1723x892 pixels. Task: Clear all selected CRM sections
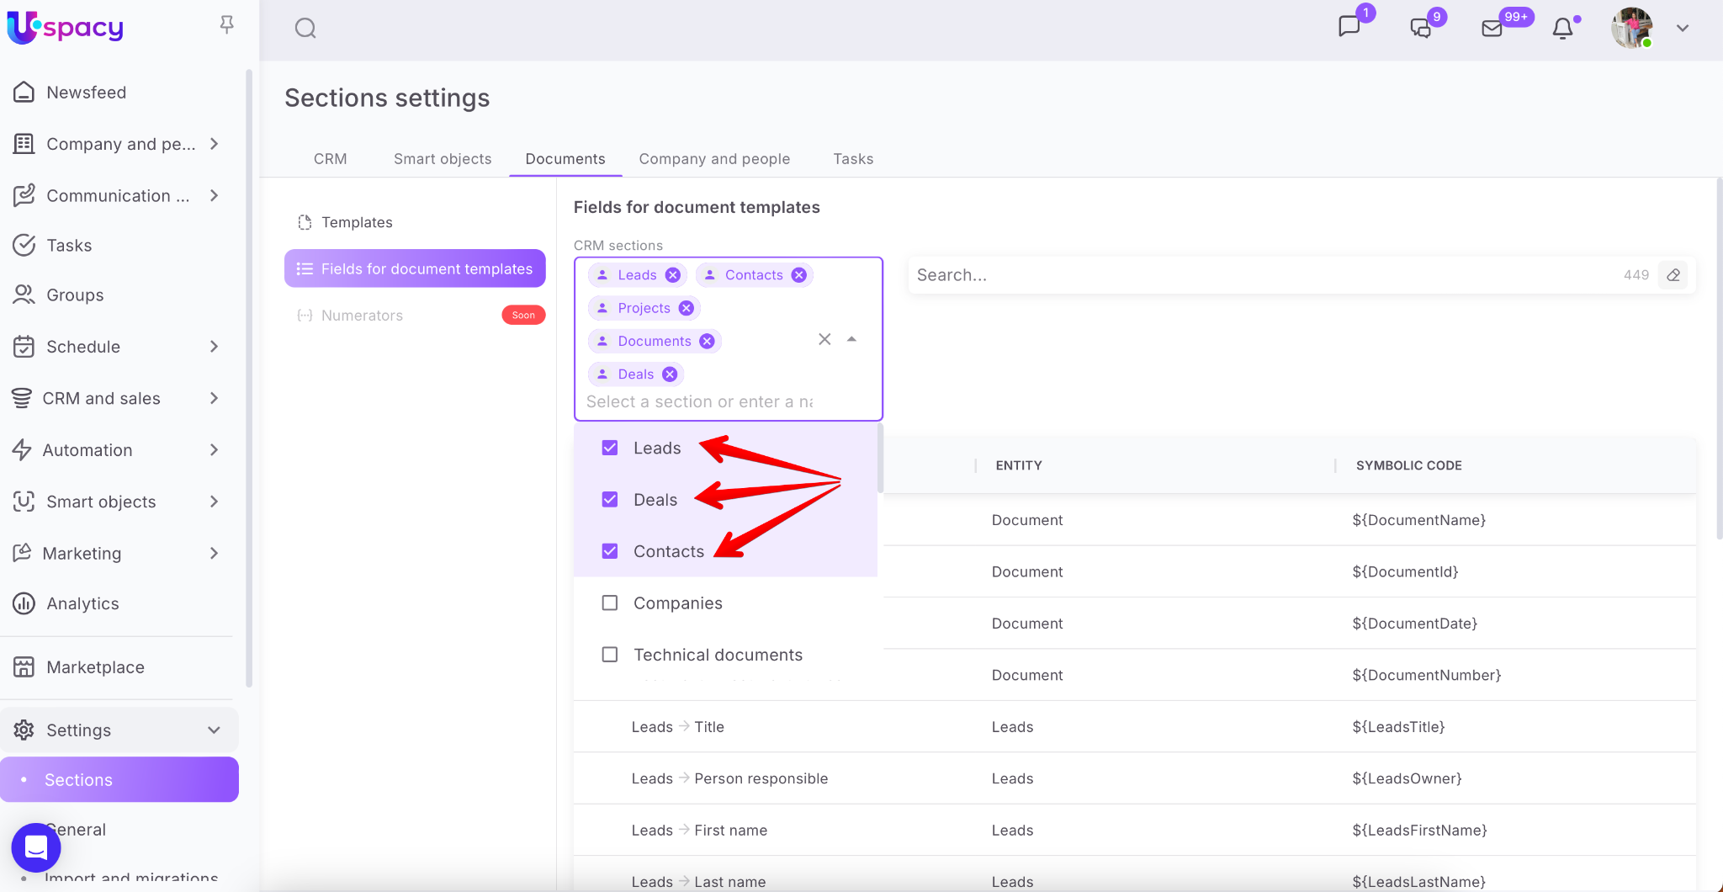(x=824, y=339)
